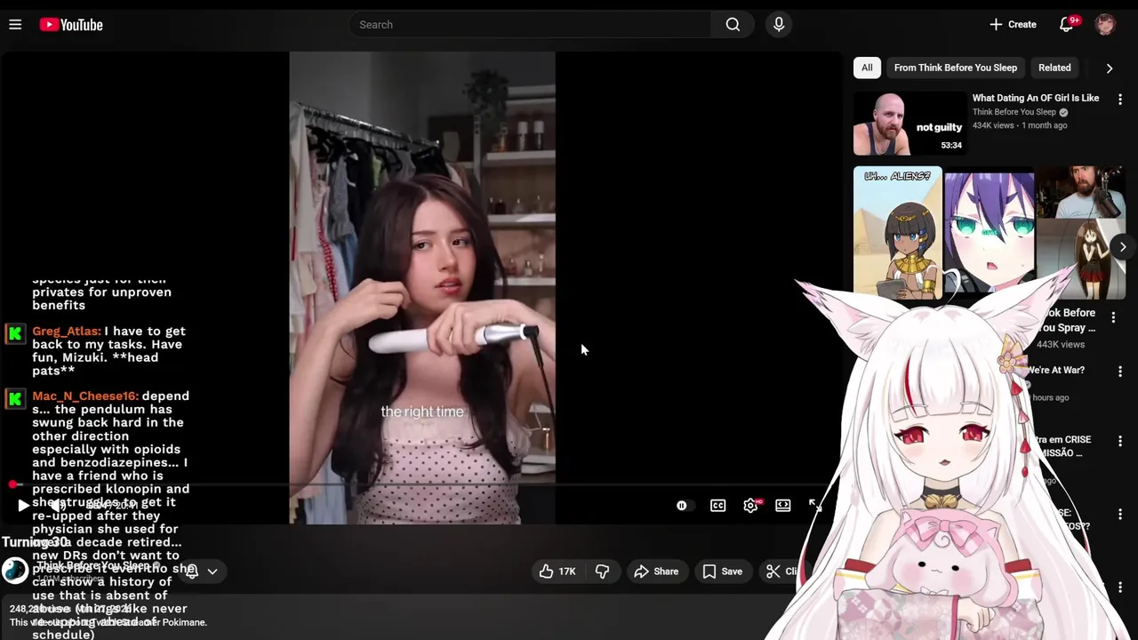
Task: Share the video
Action: pyautogui.click(x=655, y=572)
